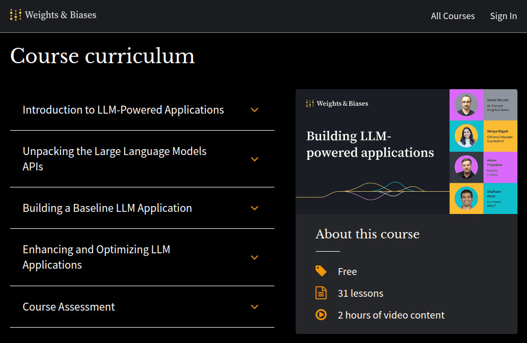Select the Course Assessment section title
527x343 pixels.
[x=69, y=307]
